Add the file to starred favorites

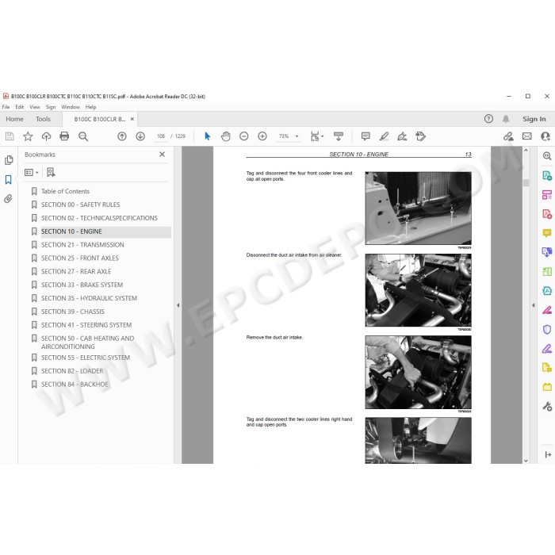[28, 136]
